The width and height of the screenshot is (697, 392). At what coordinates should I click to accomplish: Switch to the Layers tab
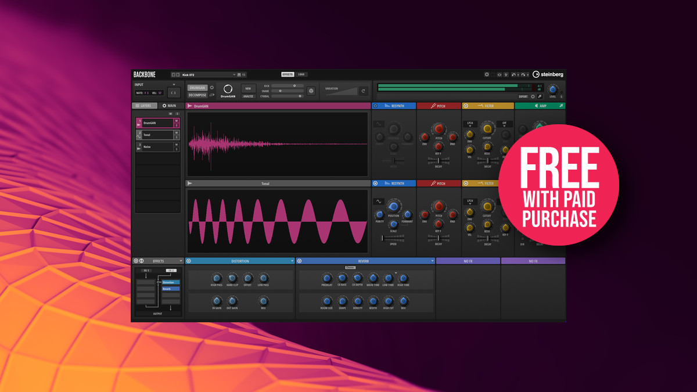coord(144,106)
